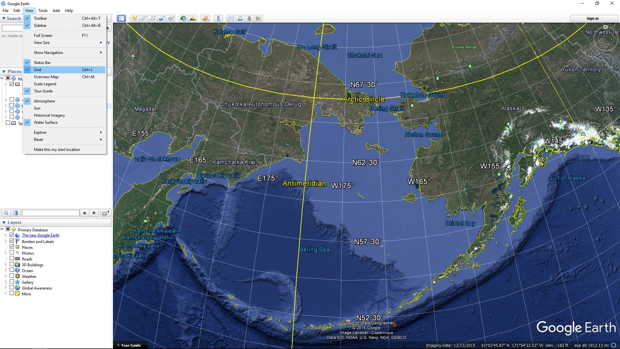Enable the Ocean layer checkbox
The image size is (620, 349).
(x=12, y=270)
